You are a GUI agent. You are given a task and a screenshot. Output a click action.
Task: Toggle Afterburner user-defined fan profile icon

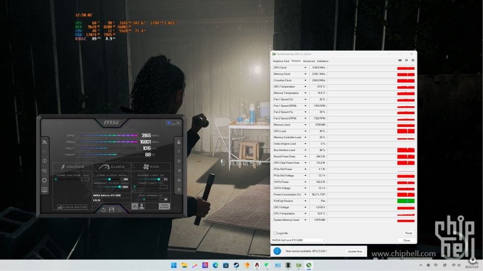(142, 206)
